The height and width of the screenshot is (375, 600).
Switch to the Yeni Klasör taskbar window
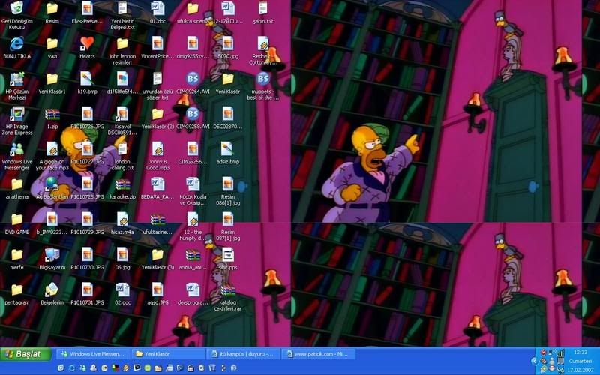click(x=167, y=353)
